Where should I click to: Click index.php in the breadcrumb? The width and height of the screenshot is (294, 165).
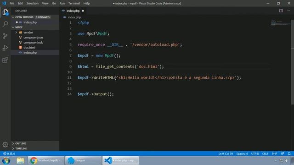[x=74, y=17]
